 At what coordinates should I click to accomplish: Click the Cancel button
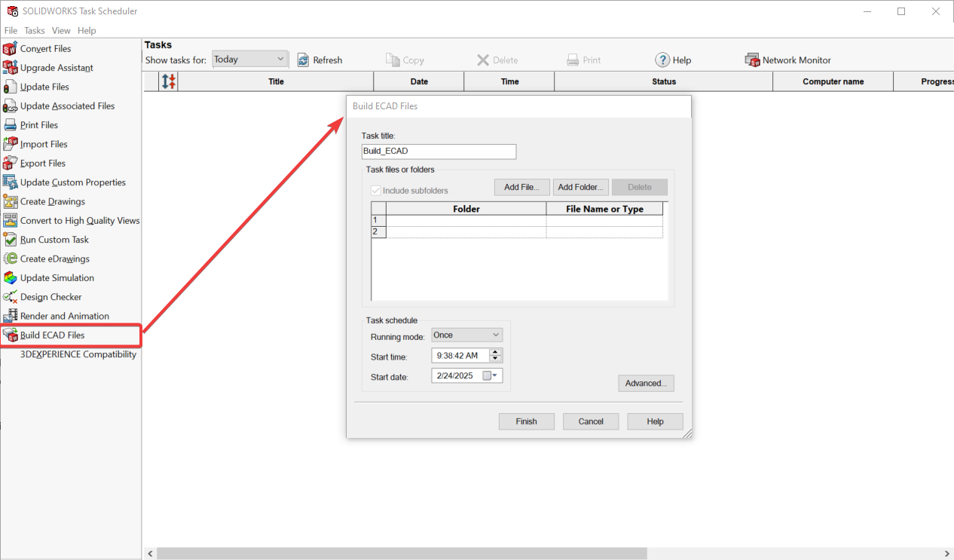591,421
